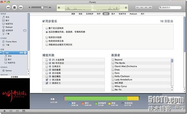Adjust the volume slider knob

click(42, 8)
